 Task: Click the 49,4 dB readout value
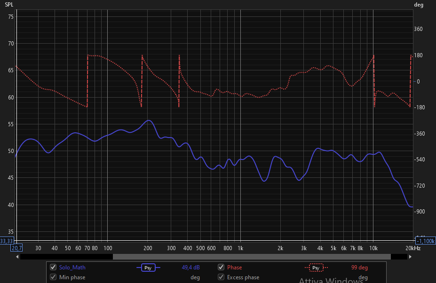tap(191, 268)
